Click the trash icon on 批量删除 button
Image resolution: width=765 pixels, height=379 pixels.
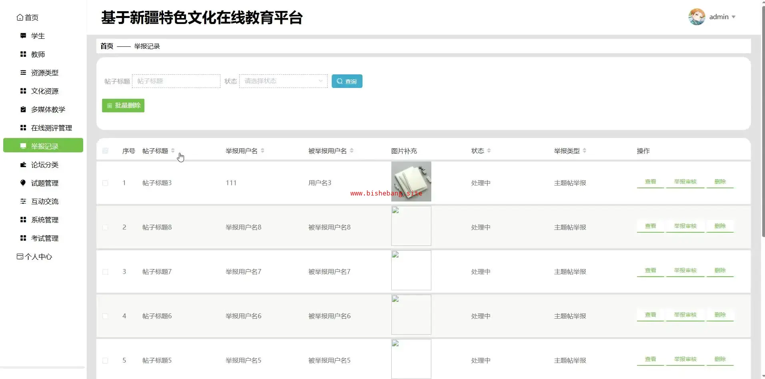pyautogui.click(x=110, y=106)
